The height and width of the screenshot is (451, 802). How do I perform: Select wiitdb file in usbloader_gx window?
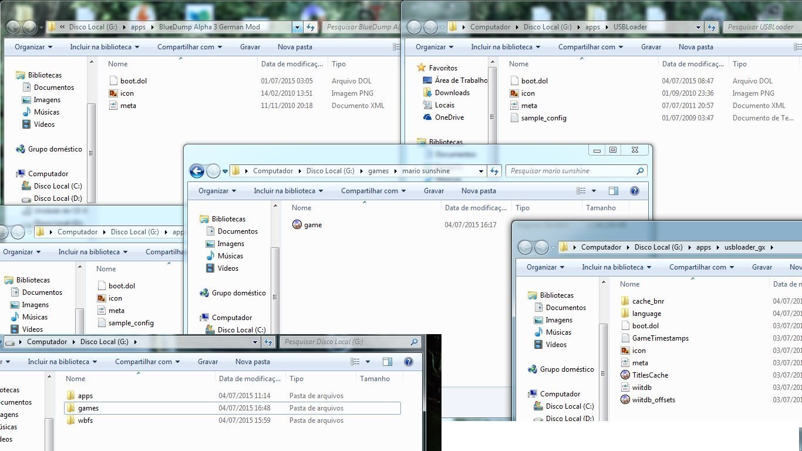pyautogui.click(x=636, y=388)
